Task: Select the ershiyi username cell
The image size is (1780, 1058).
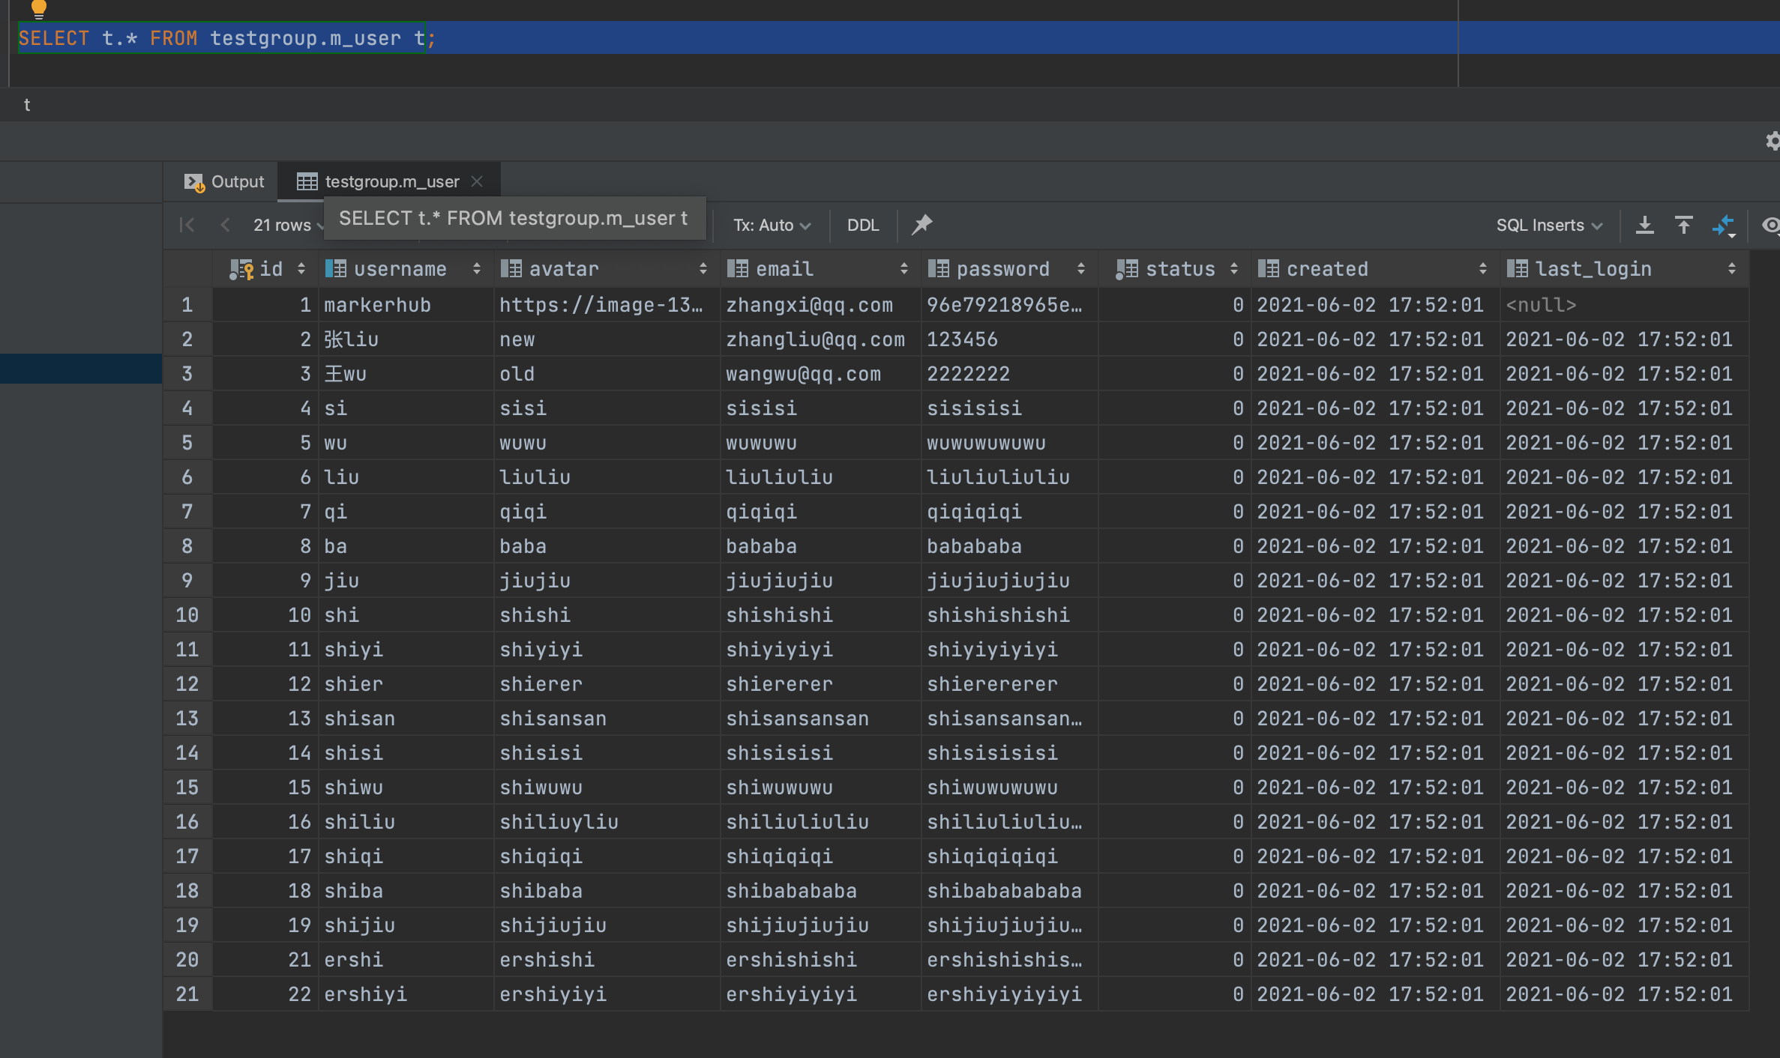Action: pos(406,994)
